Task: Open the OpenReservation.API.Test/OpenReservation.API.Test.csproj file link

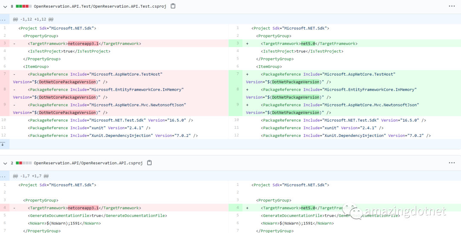Action: [x=100, y=6]
